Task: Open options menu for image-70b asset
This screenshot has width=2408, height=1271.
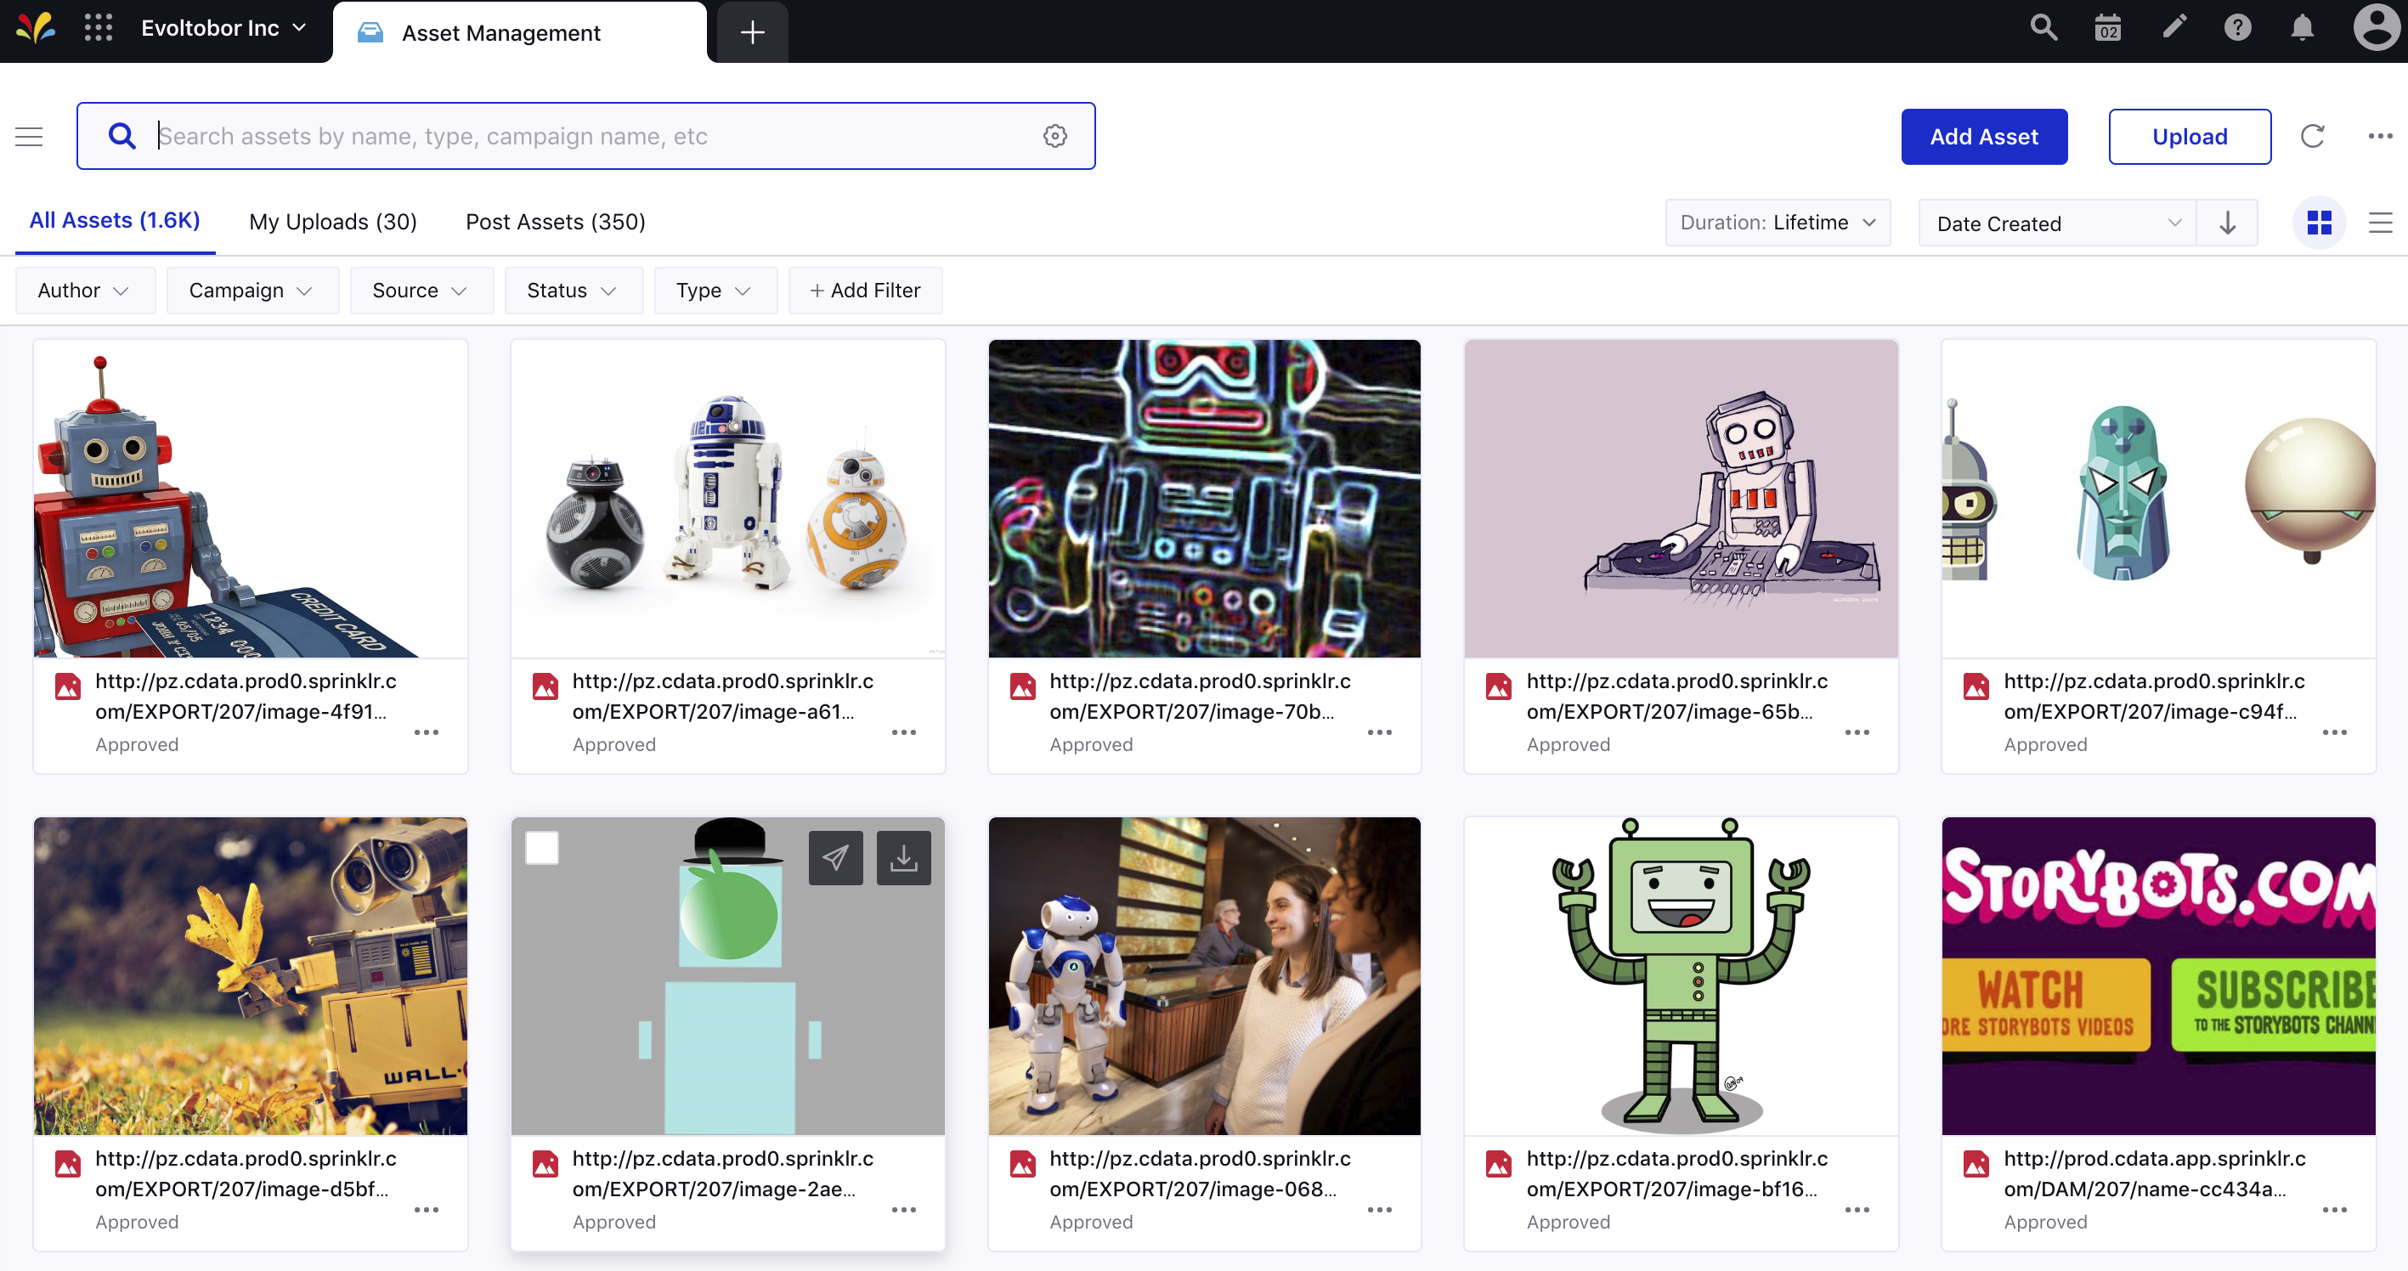Action: click(1380, 732)
